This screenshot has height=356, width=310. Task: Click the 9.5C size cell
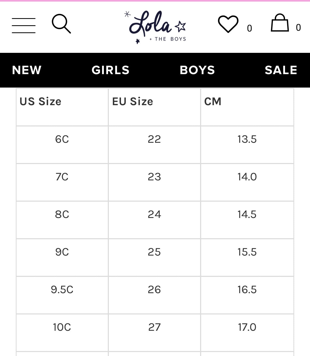point(62,290)
